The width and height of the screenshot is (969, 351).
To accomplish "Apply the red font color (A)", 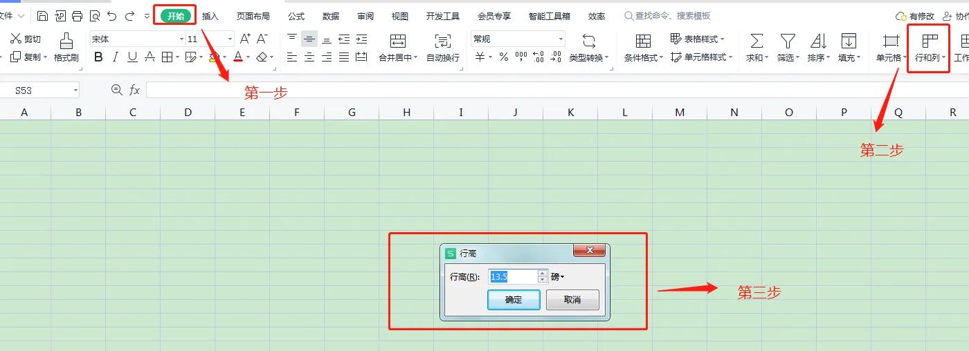I will [238, 57].
